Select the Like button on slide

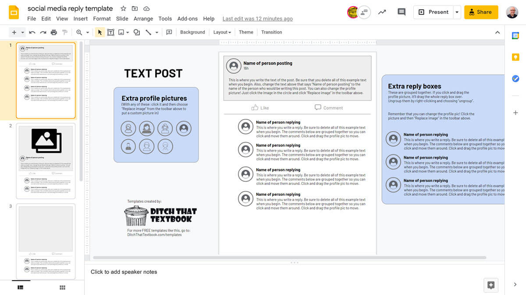pyautogui.click(x=260, y=108)
